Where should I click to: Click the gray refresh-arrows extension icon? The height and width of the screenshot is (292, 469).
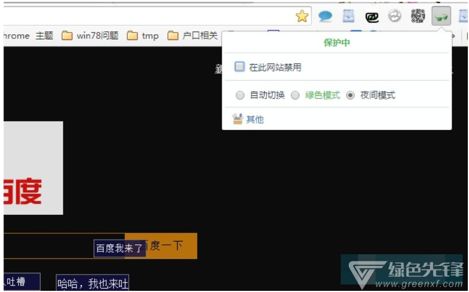click(395, 16)
